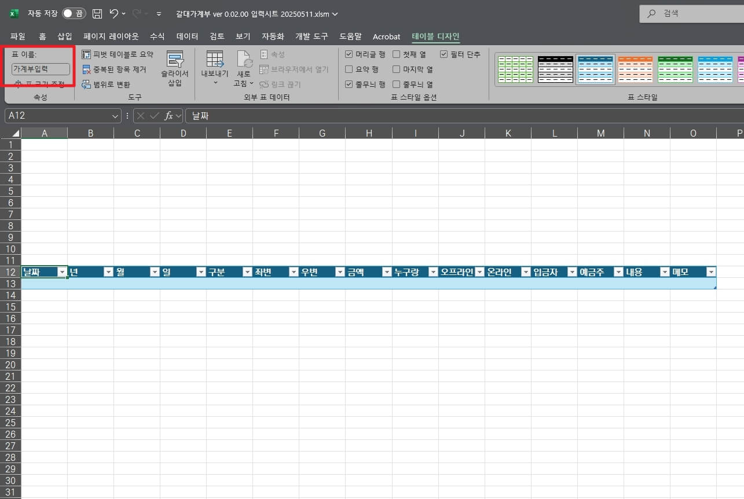Toggle the 자동 저장 switch

point(74,13)
